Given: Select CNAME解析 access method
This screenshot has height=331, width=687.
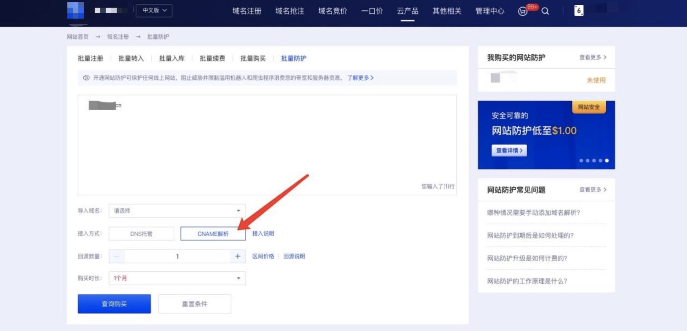Looking at the screenshot, I should [x=213, y=234].
